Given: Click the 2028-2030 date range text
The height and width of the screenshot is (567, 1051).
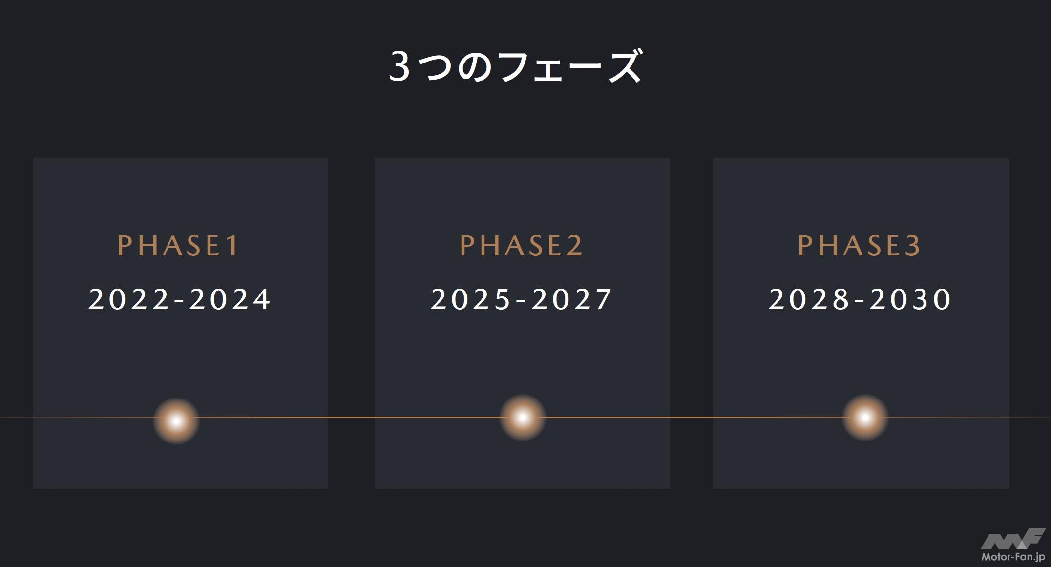Looking at the screenshot, I should 860,299.
